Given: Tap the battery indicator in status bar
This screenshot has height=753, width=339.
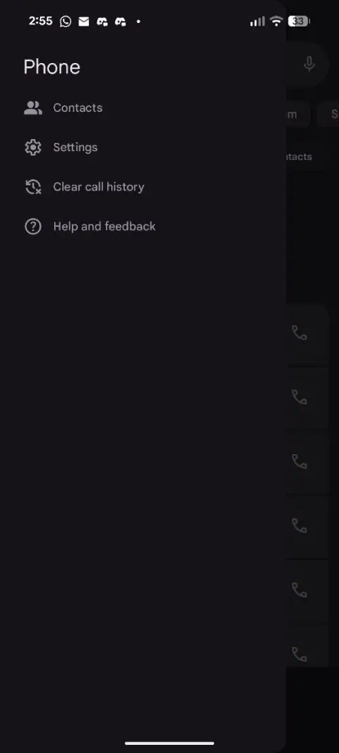Looking at the screenshot, I should [299, 21].
